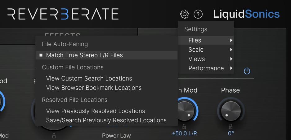This screenshot has height=140, width=291.
Task: Click the Phase knob
Action: pos(231,111)
